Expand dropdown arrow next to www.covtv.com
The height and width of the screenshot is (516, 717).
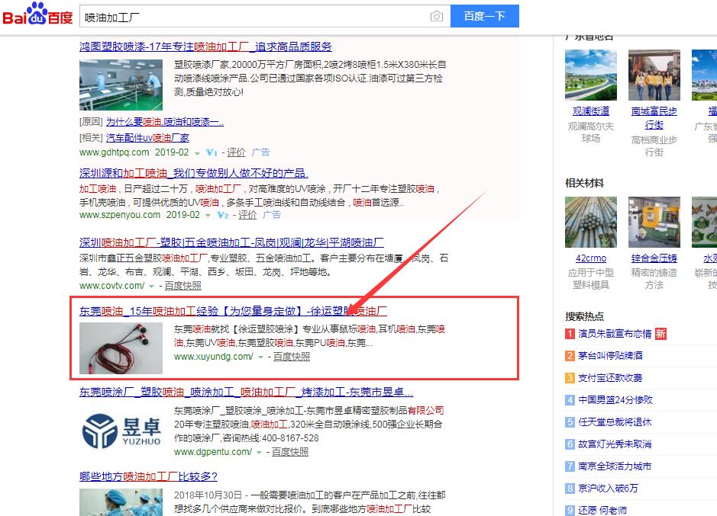tap(151, 287)
